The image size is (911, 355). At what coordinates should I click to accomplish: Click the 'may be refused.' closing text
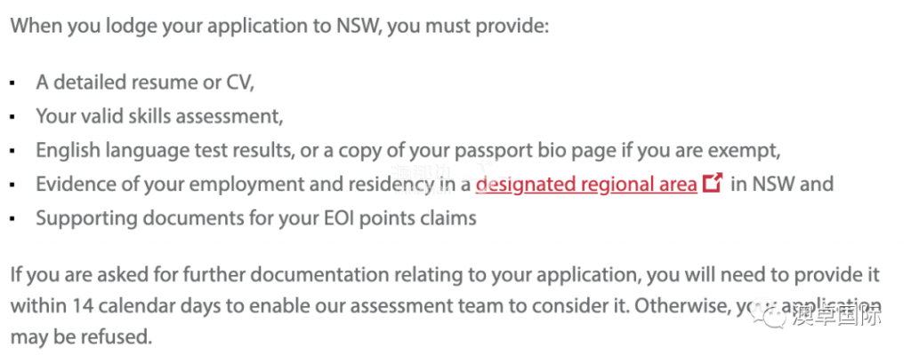pyautogui.click(x=81, y=337)
